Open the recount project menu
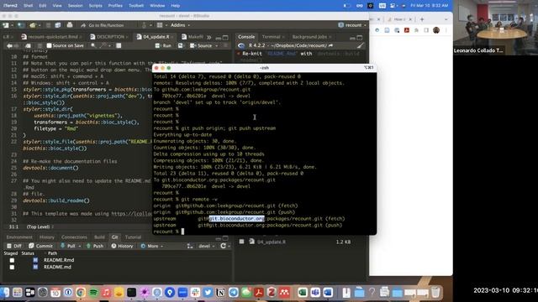Viewport: 538px width, 302px height. pos(352,25)
